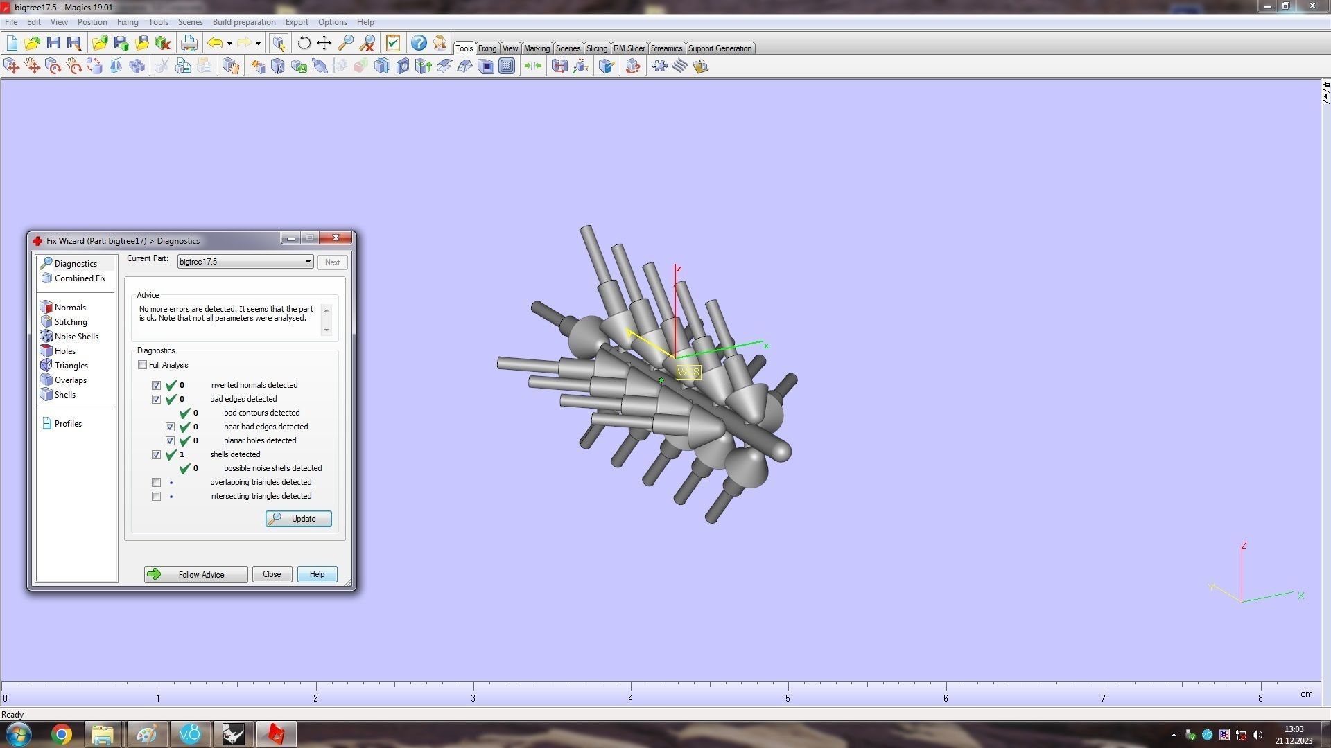This screenshot has width=1331, height=748.
Task: Uncheck the inverted normals detected checkbox
Action: (x=157, y=386)
